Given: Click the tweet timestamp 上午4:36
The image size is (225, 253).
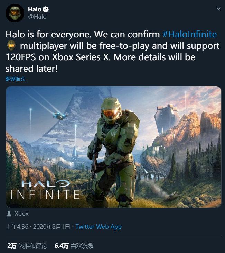Looking at the screenshot, I should tap(17, 227).
